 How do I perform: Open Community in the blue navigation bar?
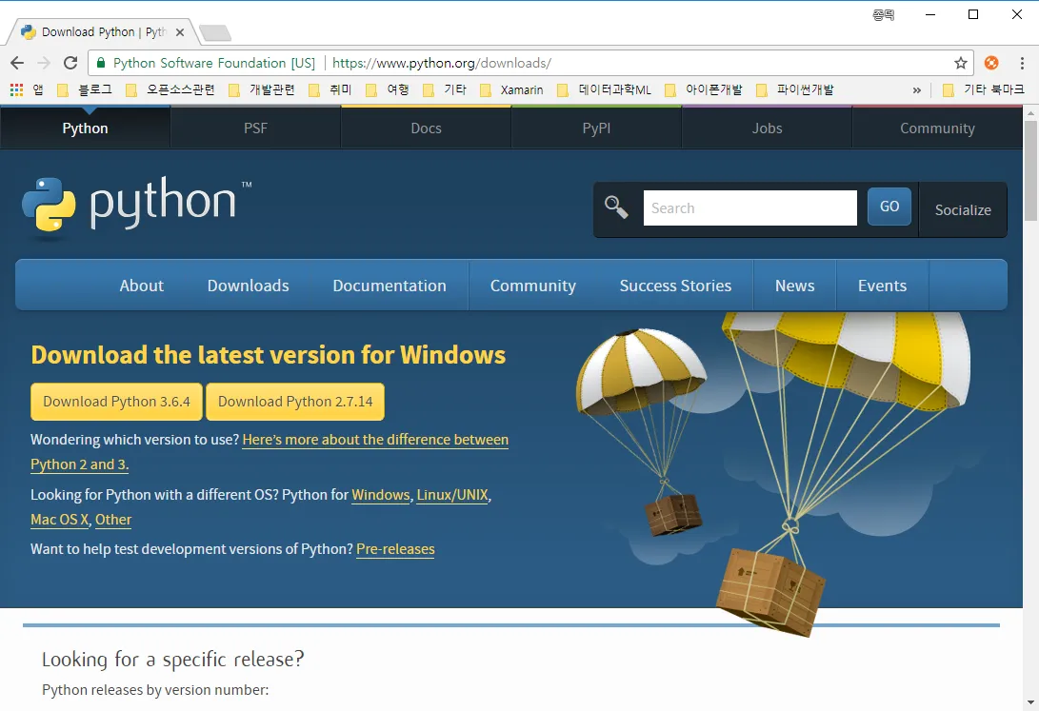coord(532,286)
